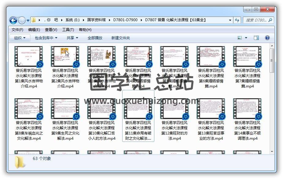Image resolution: width=283 pixels, height=179 pixels.
Task: Select the 第5集婚姻感情篇 video icon
Action: pyautogui.click(x=175, y=57)
